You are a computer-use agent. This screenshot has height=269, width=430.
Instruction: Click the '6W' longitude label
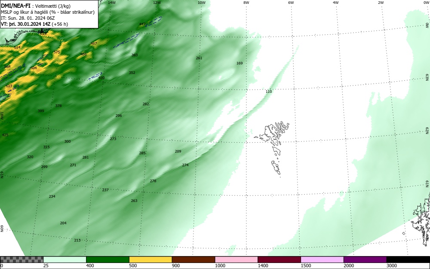pos(291,3)
